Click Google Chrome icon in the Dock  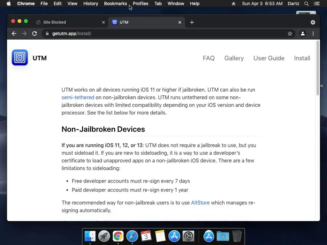point(118,236)
